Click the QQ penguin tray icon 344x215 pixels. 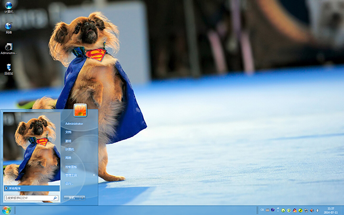(295, 210)
